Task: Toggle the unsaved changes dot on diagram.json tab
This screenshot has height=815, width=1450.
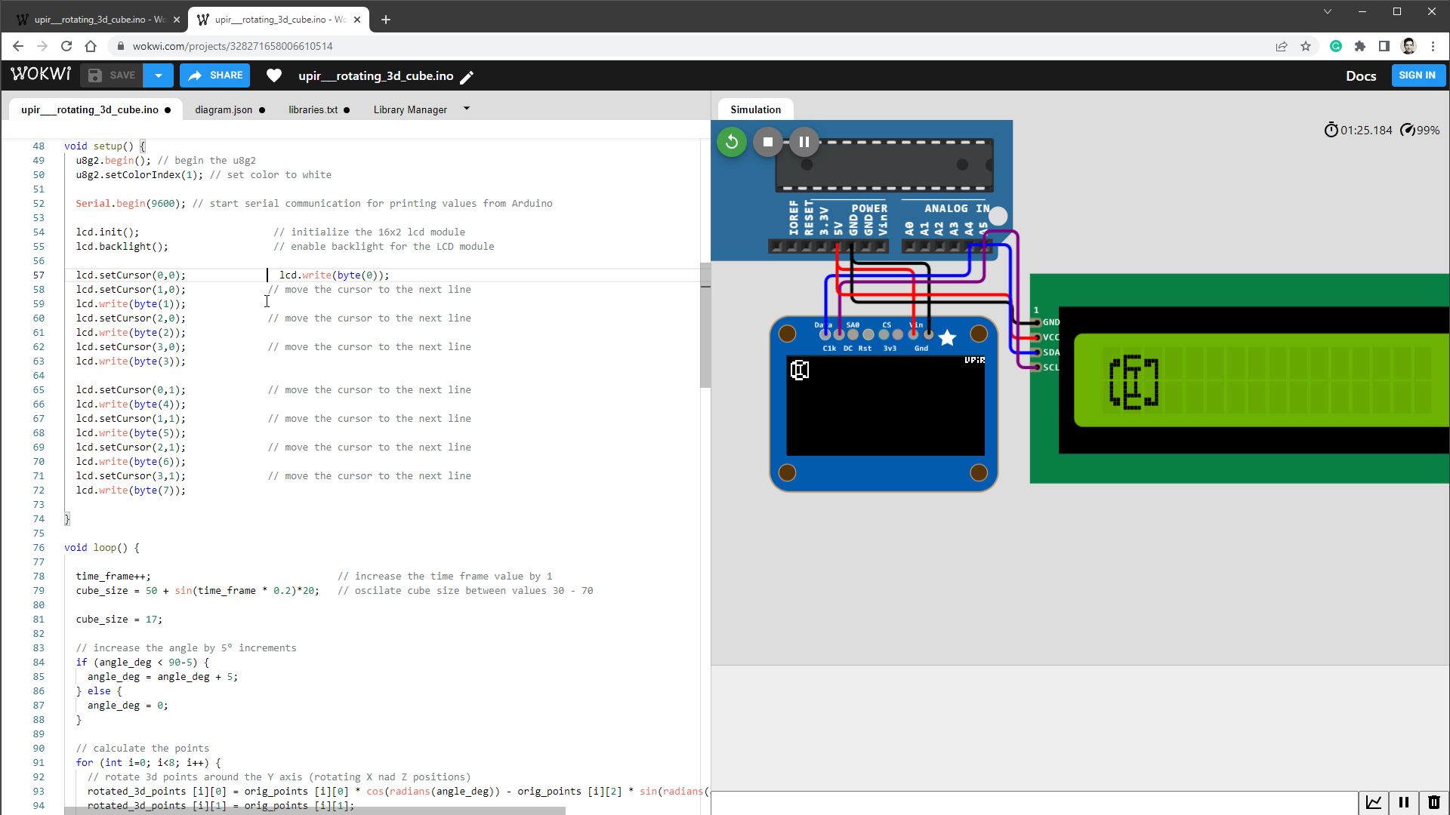Action: coord(262,110)
